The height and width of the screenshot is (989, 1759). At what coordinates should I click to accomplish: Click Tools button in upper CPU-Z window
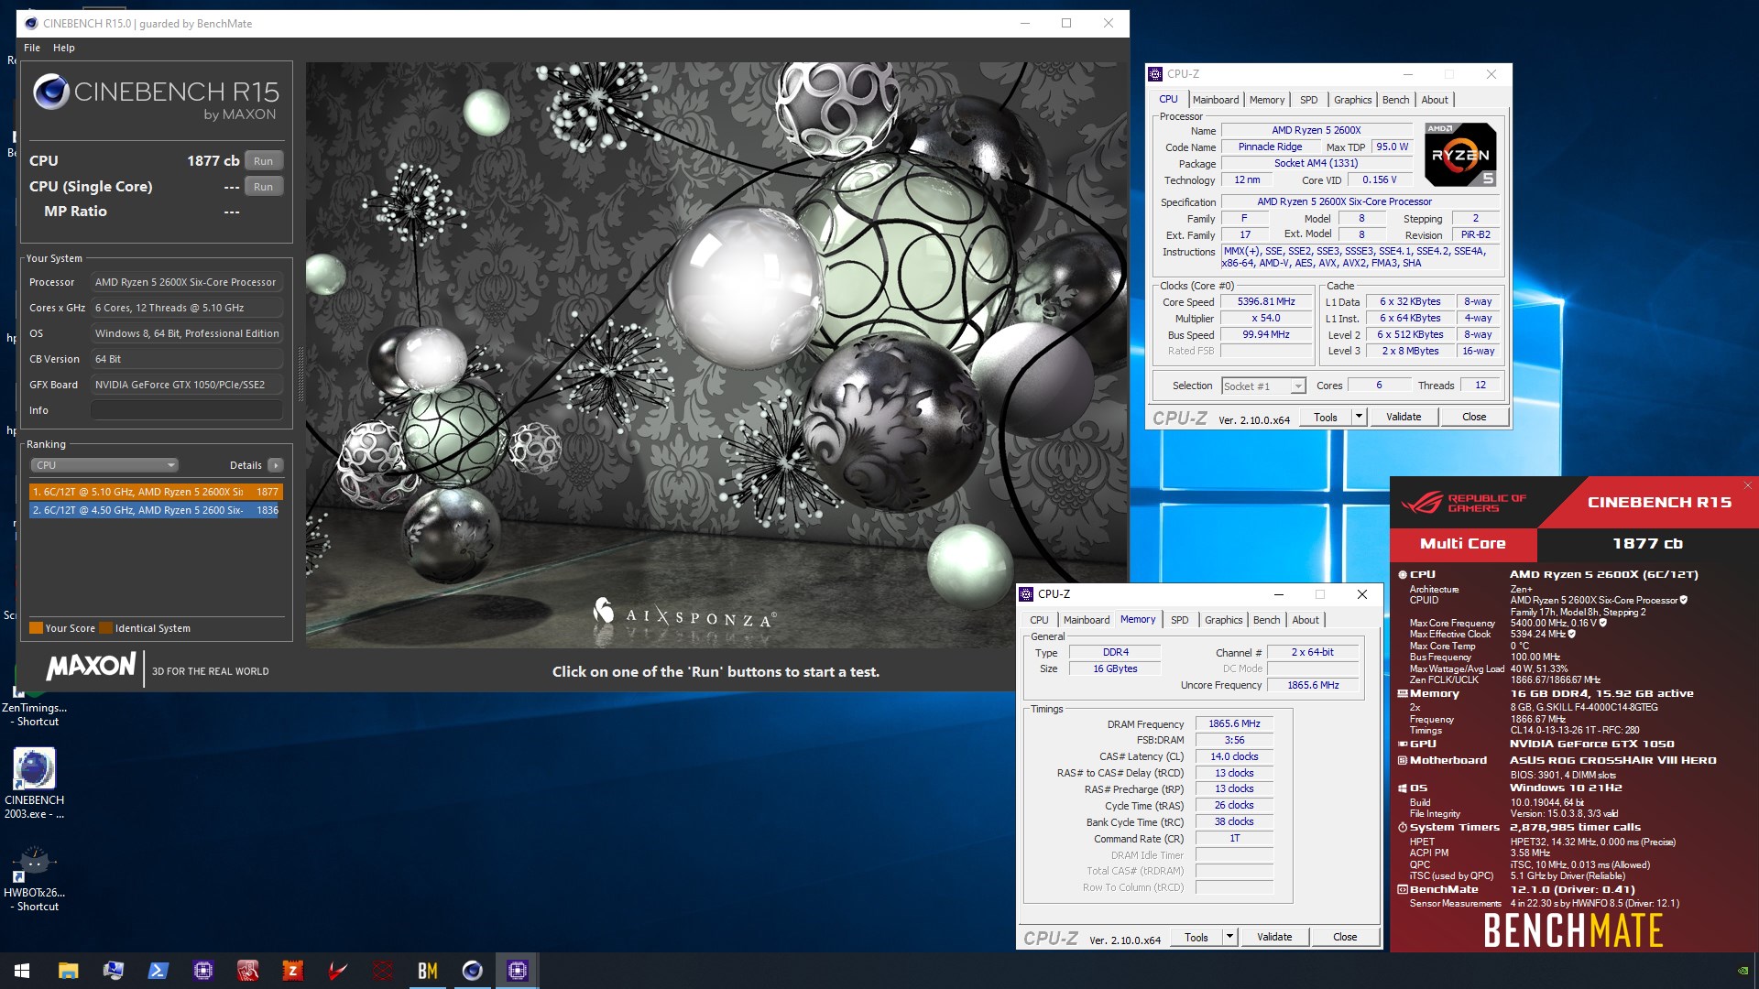[x=1325, y=417]
